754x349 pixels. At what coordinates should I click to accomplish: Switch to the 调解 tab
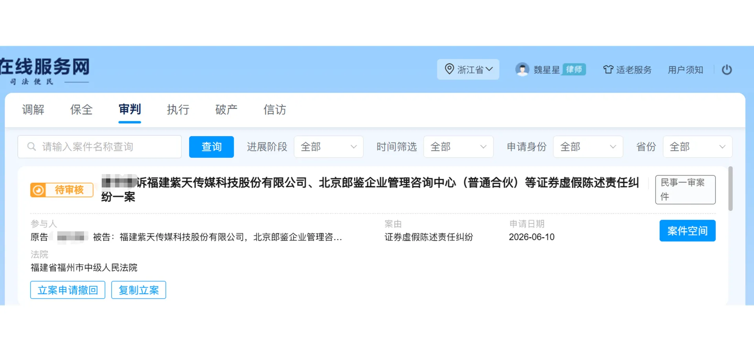[x=33, y=109]
